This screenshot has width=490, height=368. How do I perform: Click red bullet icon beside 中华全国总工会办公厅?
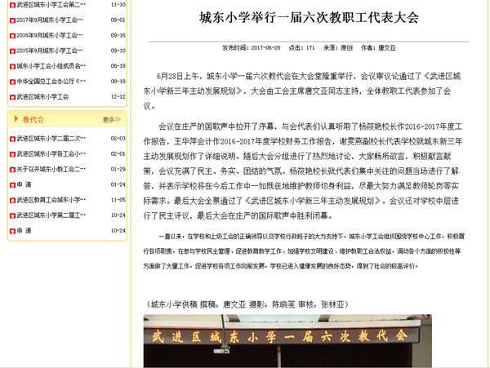click(x=12, y=82)
